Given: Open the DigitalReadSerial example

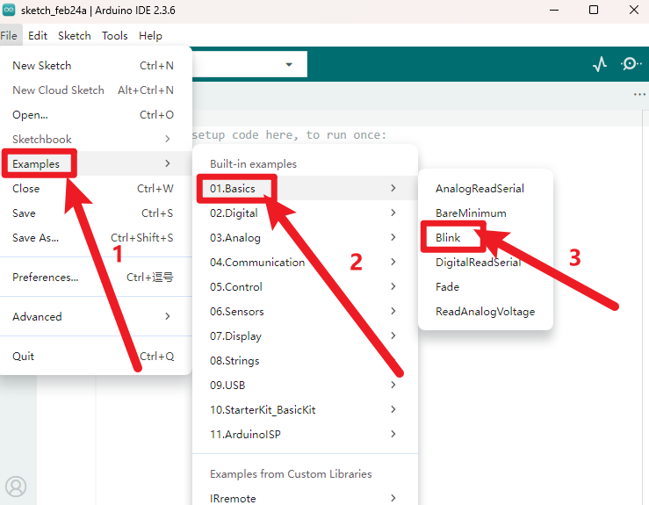Looking at the screenshot, I should point(486,262).
